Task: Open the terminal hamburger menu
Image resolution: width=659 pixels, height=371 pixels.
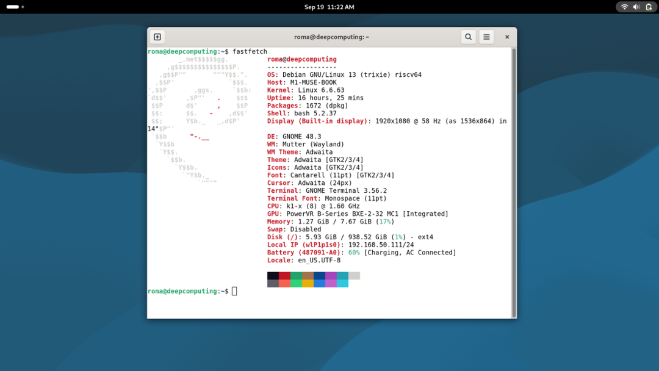Action: pyautogui.click(x=486, y=37)
